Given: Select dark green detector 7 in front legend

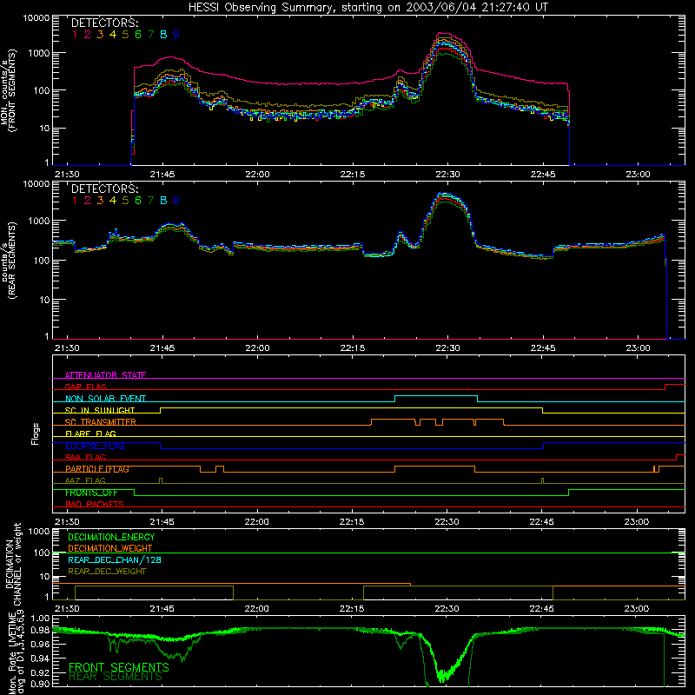Looking at the screenshot, I should (150, 35).
